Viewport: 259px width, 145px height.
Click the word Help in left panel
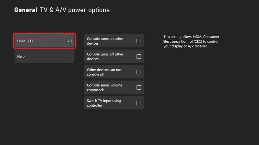[x=21, y=57]
